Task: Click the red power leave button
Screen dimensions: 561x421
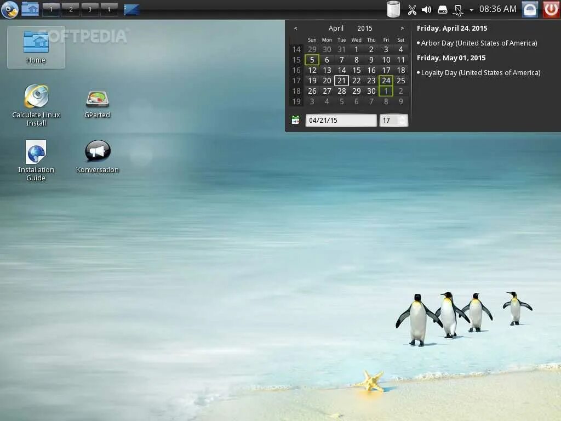Action: 551,9
